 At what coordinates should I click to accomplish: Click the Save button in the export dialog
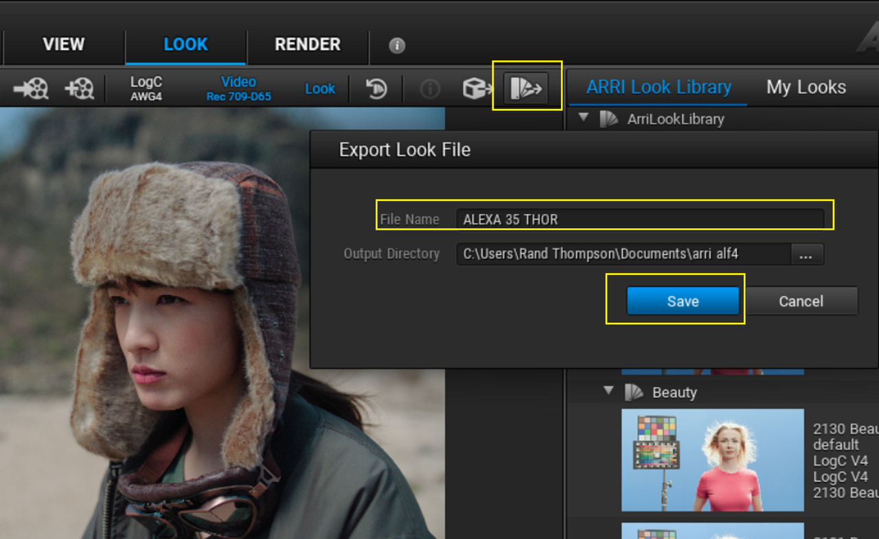coord(683,301)
